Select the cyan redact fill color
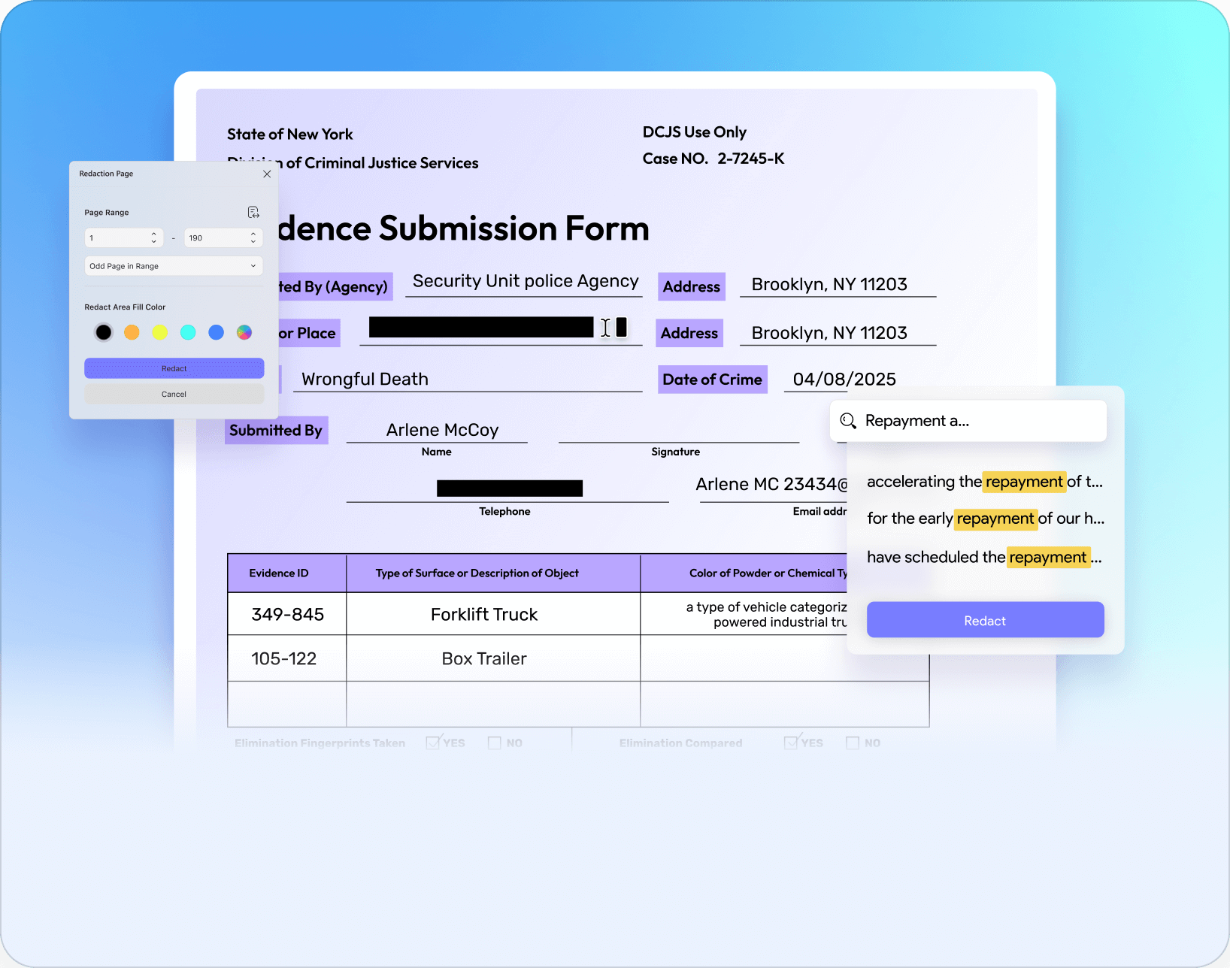1230x968 pixels. coord(188,332)
